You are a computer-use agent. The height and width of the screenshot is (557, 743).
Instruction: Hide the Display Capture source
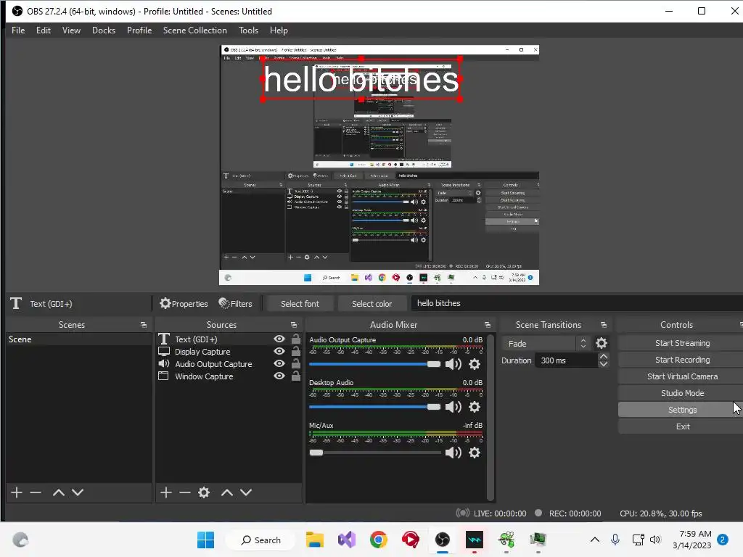[x=279, y=352]
